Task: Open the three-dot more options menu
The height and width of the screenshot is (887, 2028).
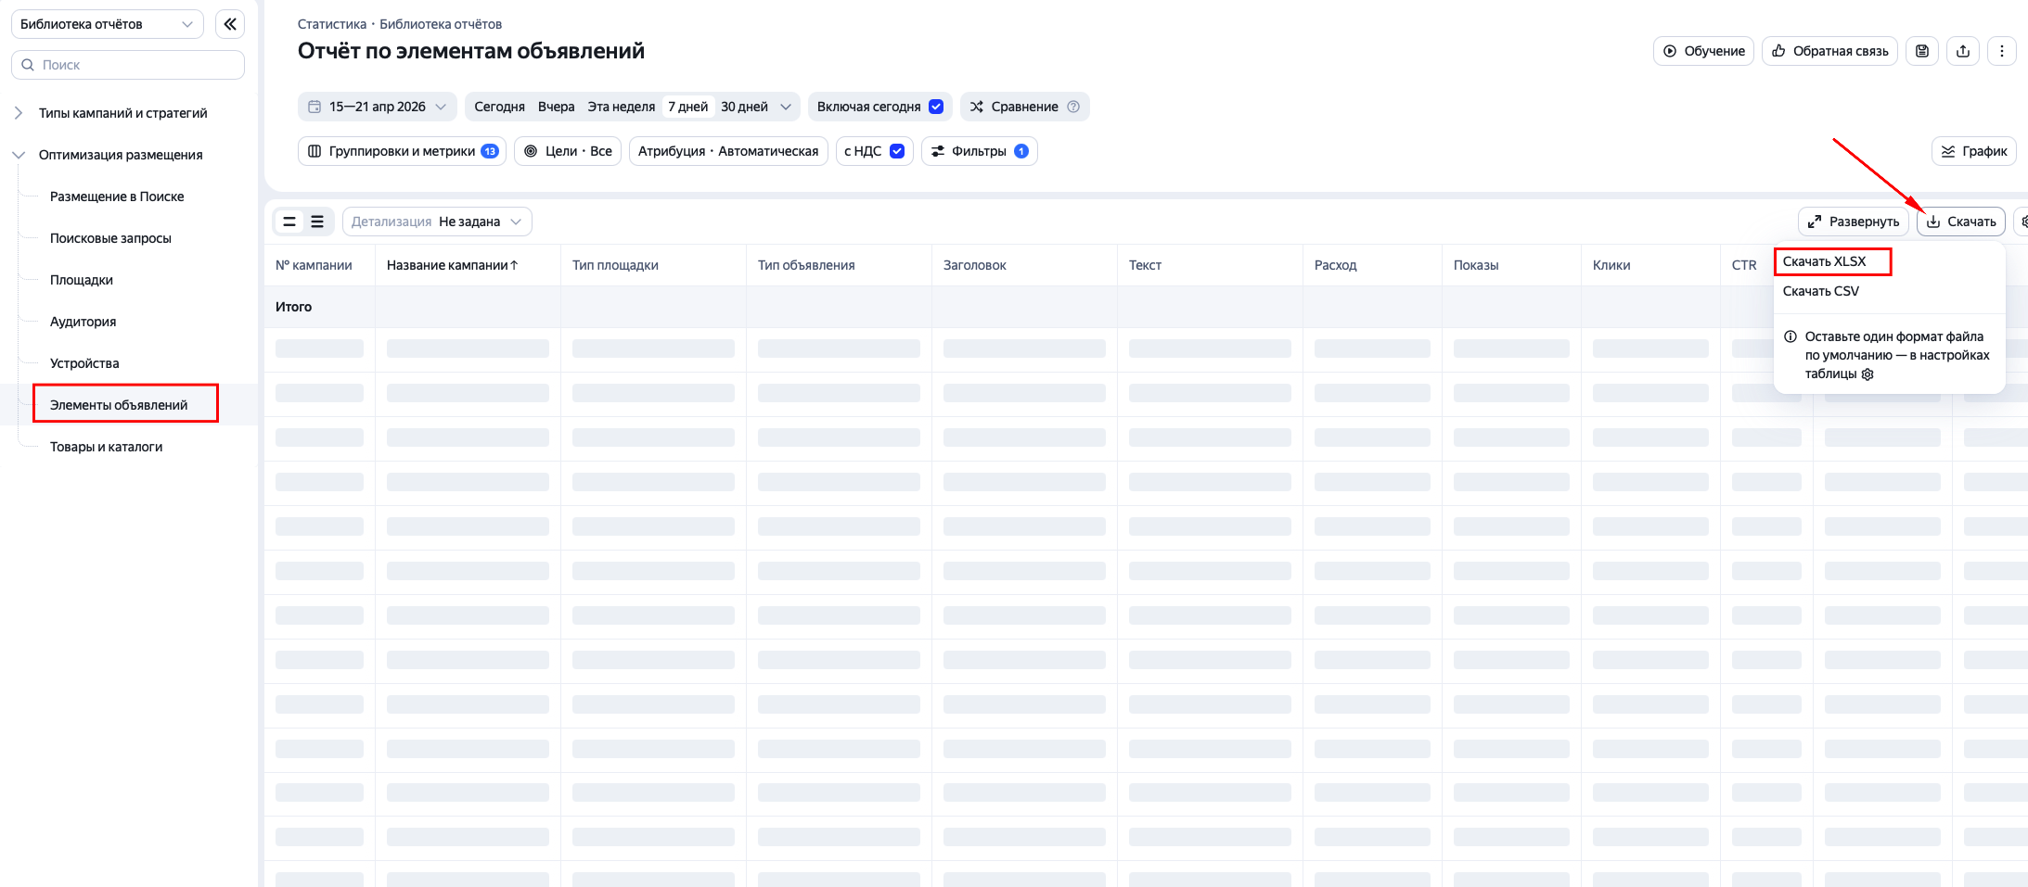Action: pyautogui.click(x=2001, y=51)
